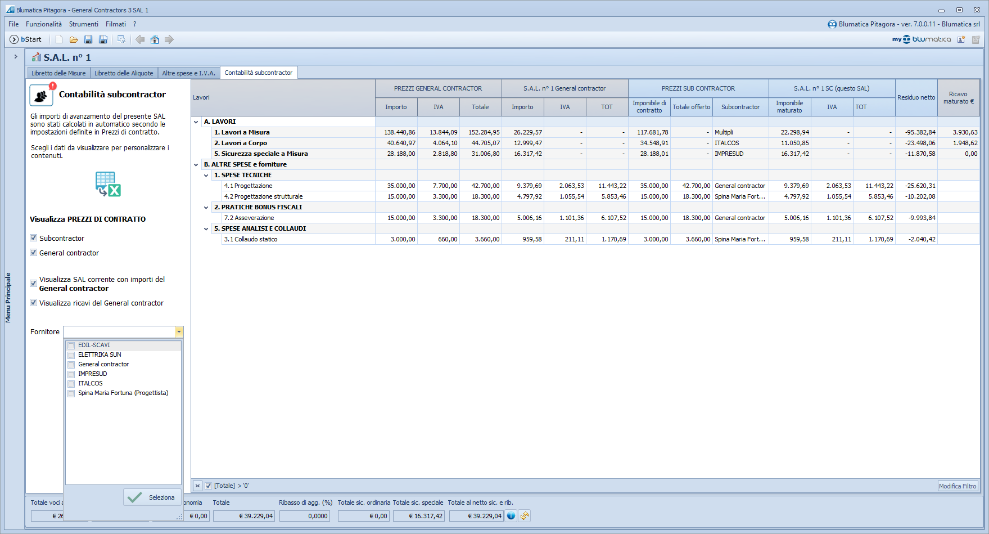Open the settings gear window icon
This screenshot has width=989, height=534.
tap(121, 39)
